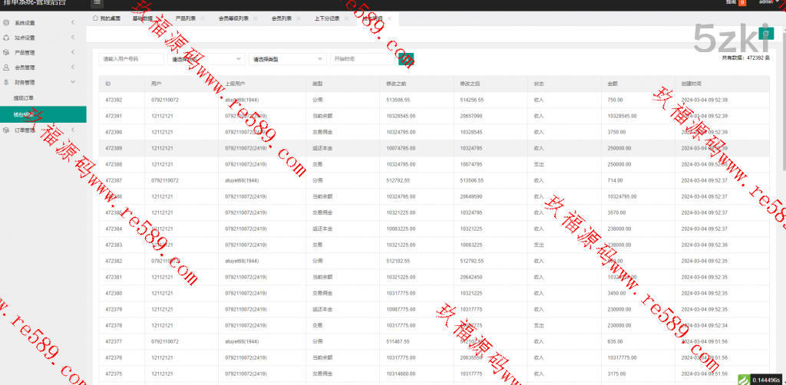786x385 pixels.
Task: Close the 会员列表 tab
Action: [x=299, y=18]
